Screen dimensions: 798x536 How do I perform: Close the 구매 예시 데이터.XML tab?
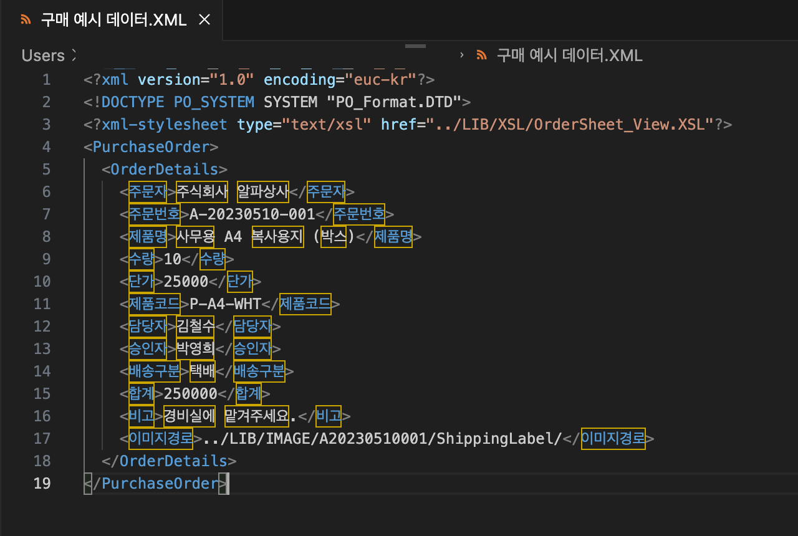click(204, 19)
